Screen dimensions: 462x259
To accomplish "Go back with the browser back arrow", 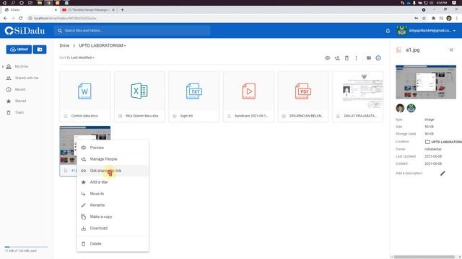I will [x=5, y=18].
